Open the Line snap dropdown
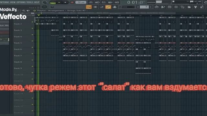The height and width of the screenshot is (116, 207). (x=128, y=7)
